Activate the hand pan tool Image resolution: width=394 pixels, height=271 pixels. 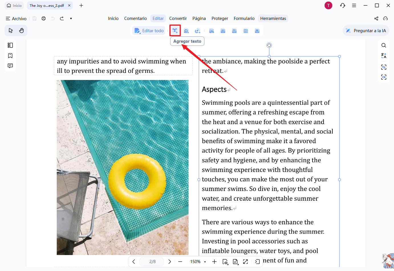tap(21, 30)
